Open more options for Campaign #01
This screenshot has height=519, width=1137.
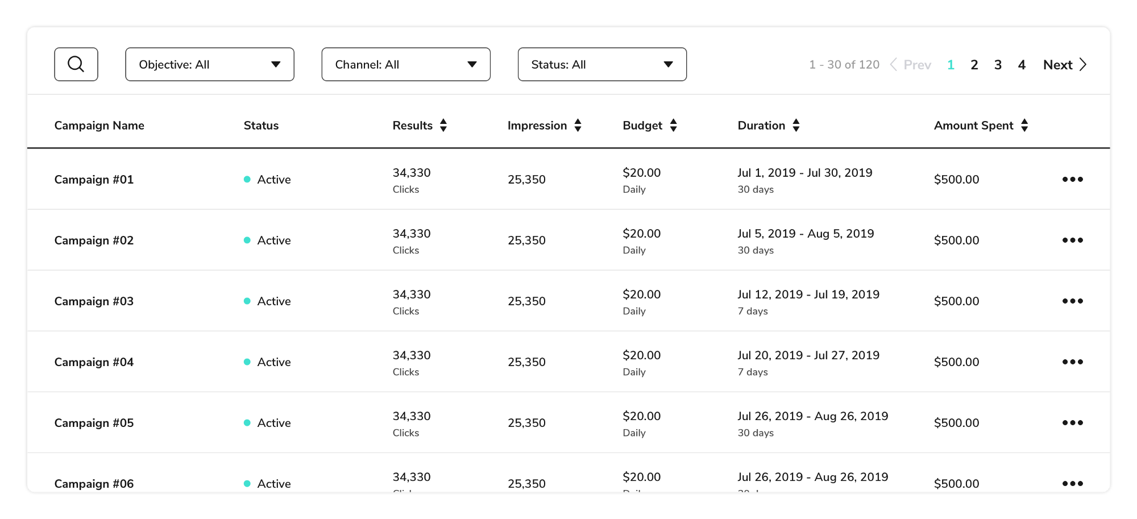pyautogui.click(x=1072, y=180)
